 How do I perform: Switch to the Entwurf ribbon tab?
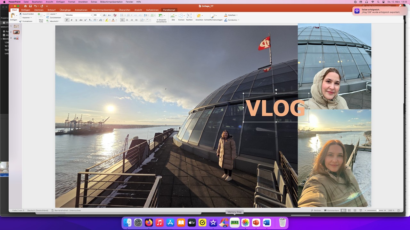click(52, 10)
